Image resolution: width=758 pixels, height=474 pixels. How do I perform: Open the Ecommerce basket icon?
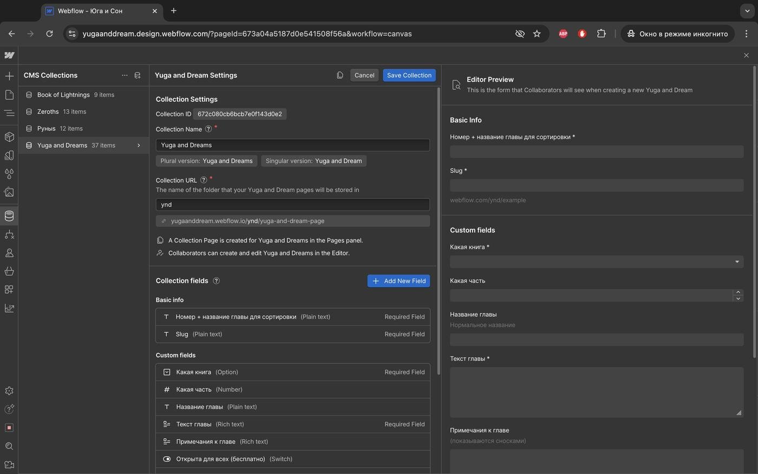pos(9,271)
